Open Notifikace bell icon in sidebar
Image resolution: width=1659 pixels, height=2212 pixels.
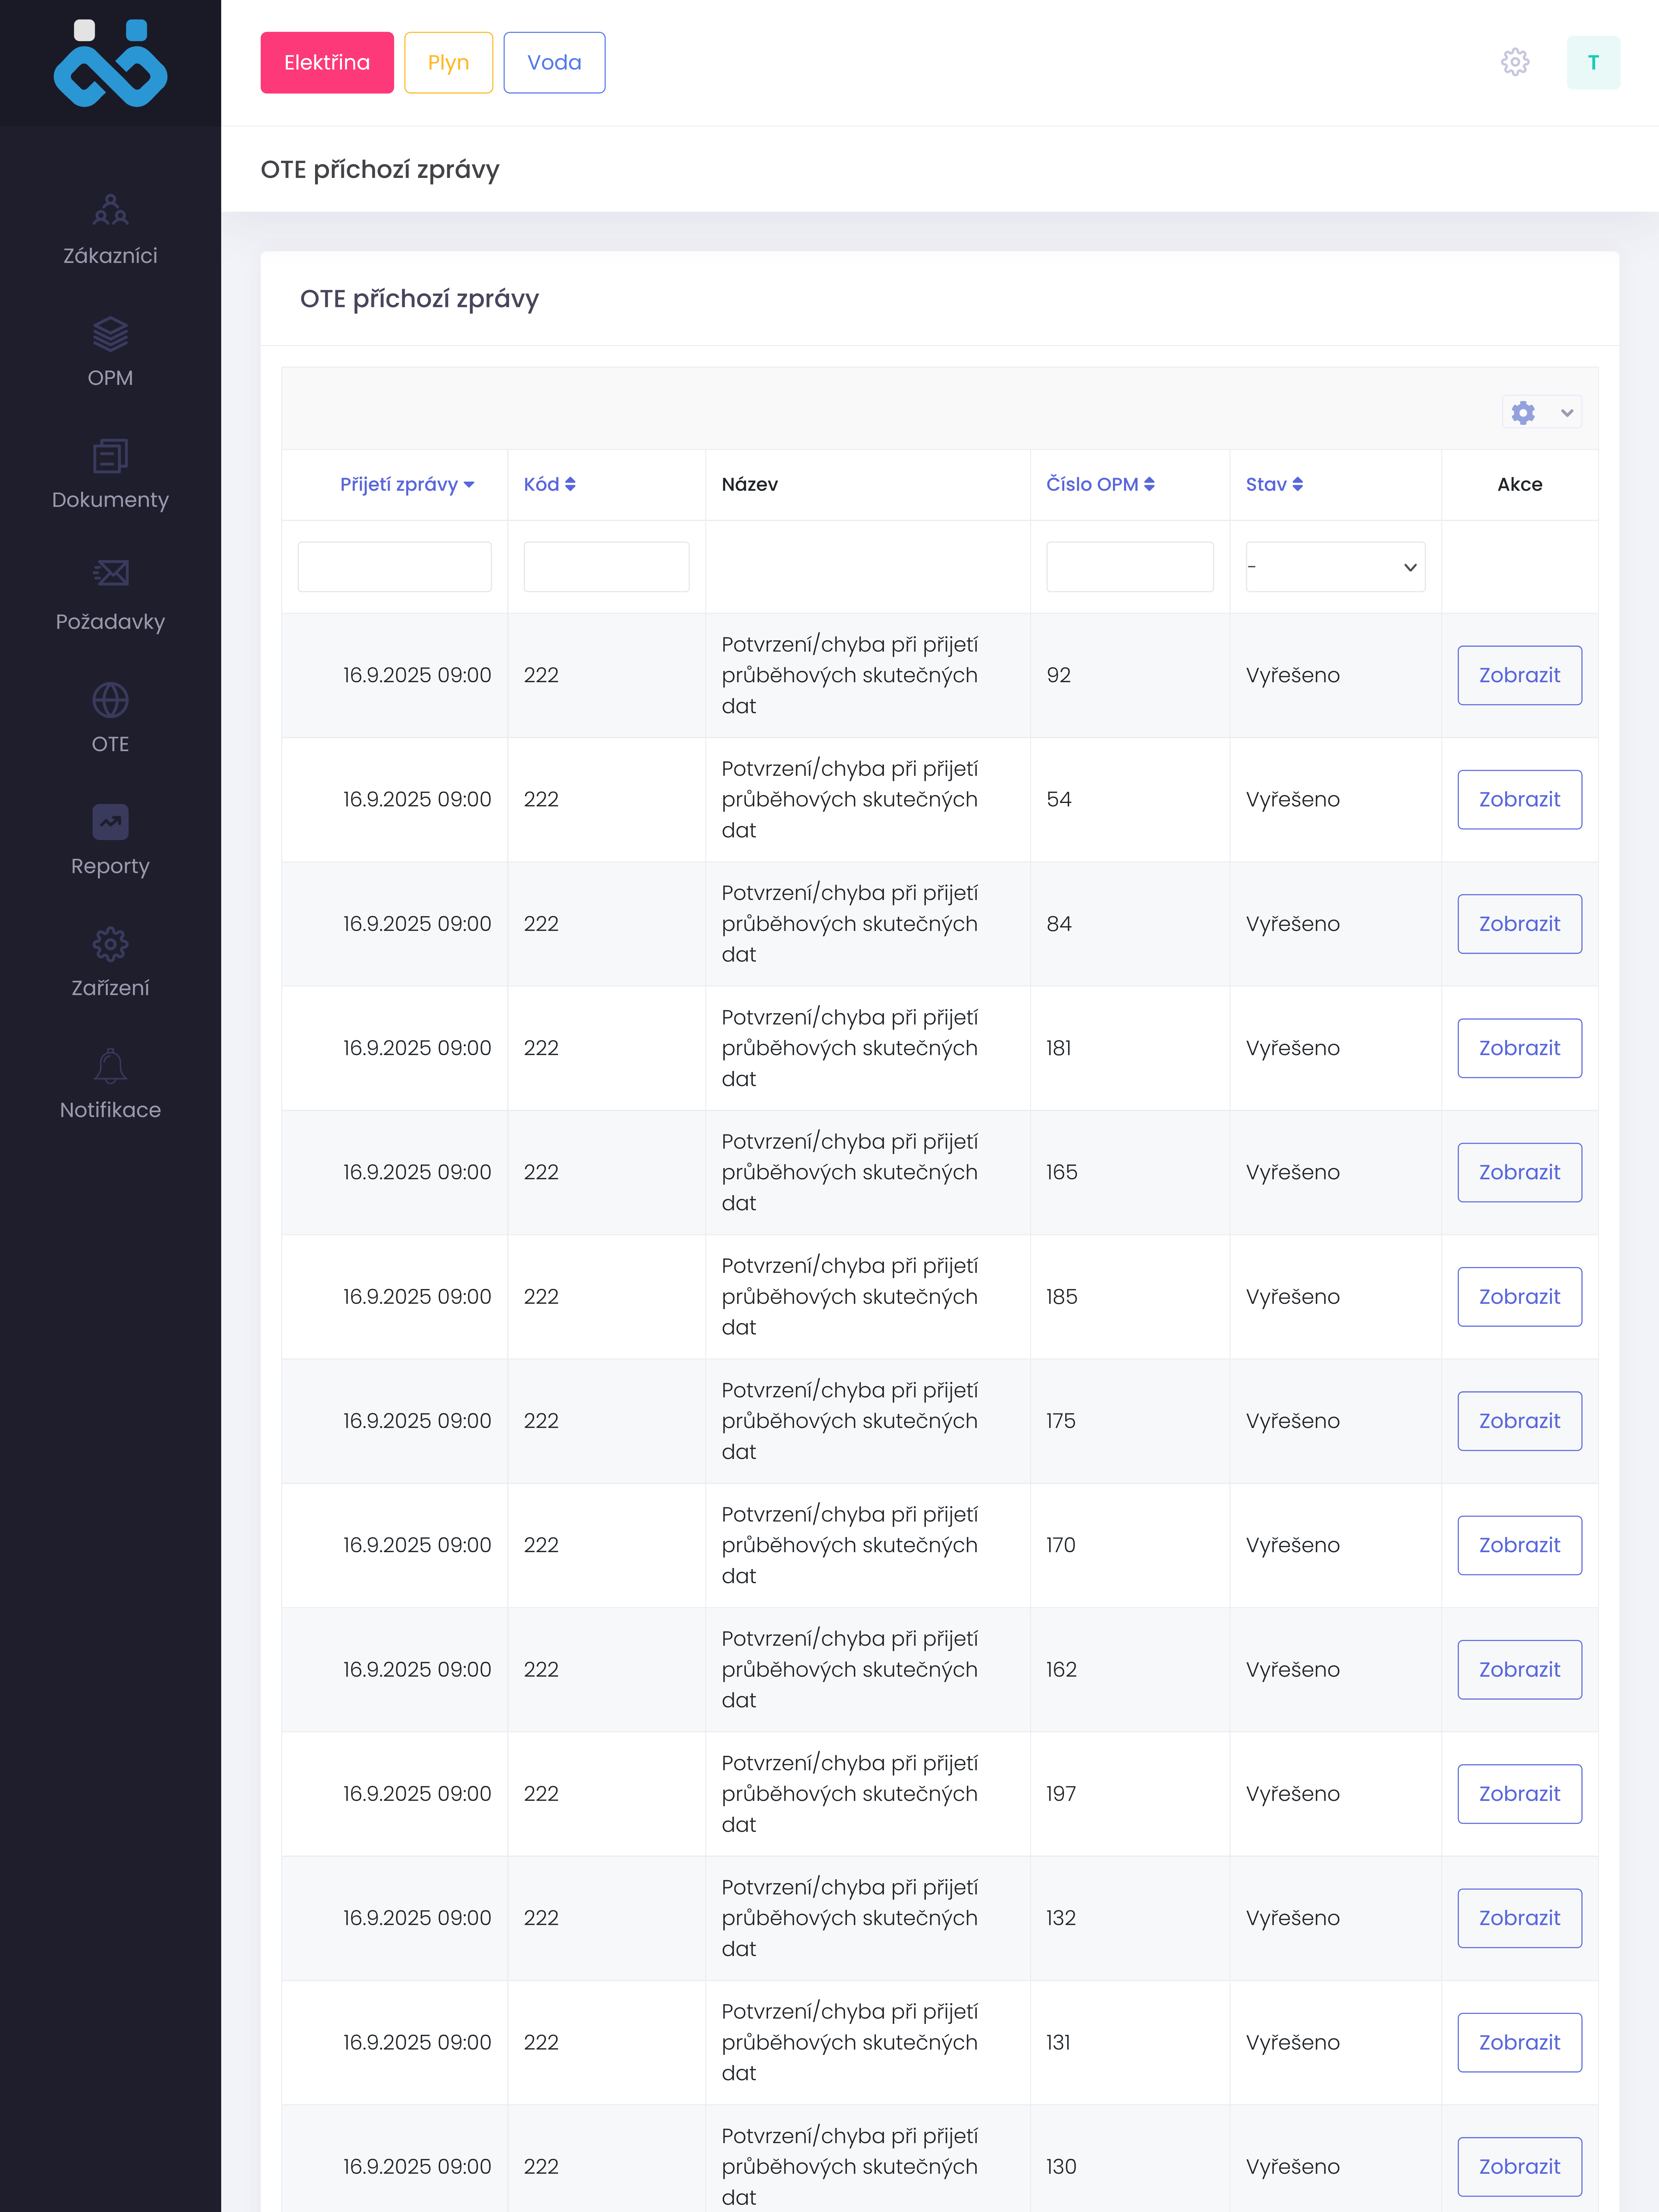[110, 1066]
